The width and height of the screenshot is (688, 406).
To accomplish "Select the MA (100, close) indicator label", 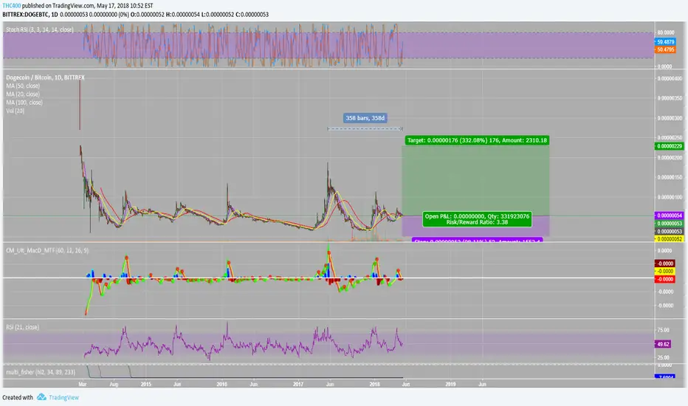I will coord(24,103).
